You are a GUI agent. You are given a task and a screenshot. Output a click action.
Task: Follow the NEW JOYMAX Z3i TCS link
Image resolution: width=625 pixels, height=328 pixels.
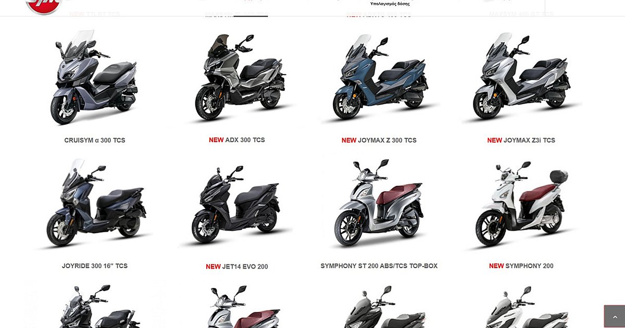click(x=521, y=141)
